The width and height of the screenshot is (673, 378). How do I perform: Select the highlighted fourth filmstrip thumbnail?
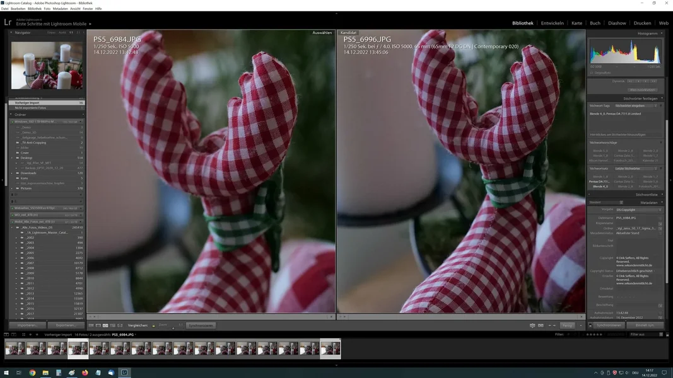click(x=78, y=349)
